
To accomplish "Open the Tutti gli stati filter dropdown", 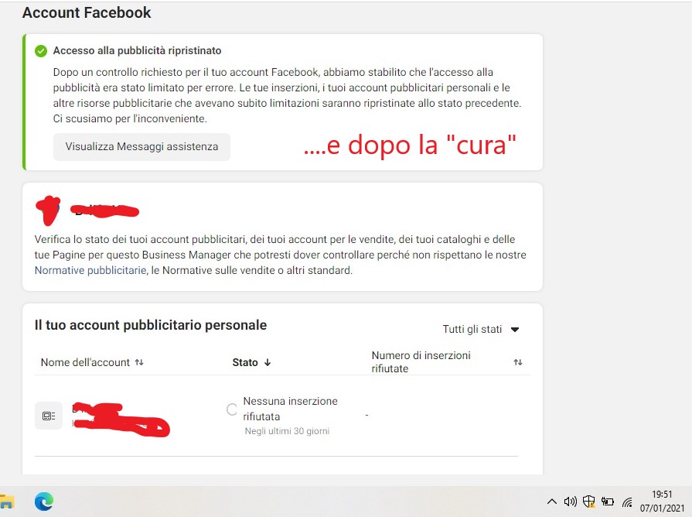I will [481, 329].
